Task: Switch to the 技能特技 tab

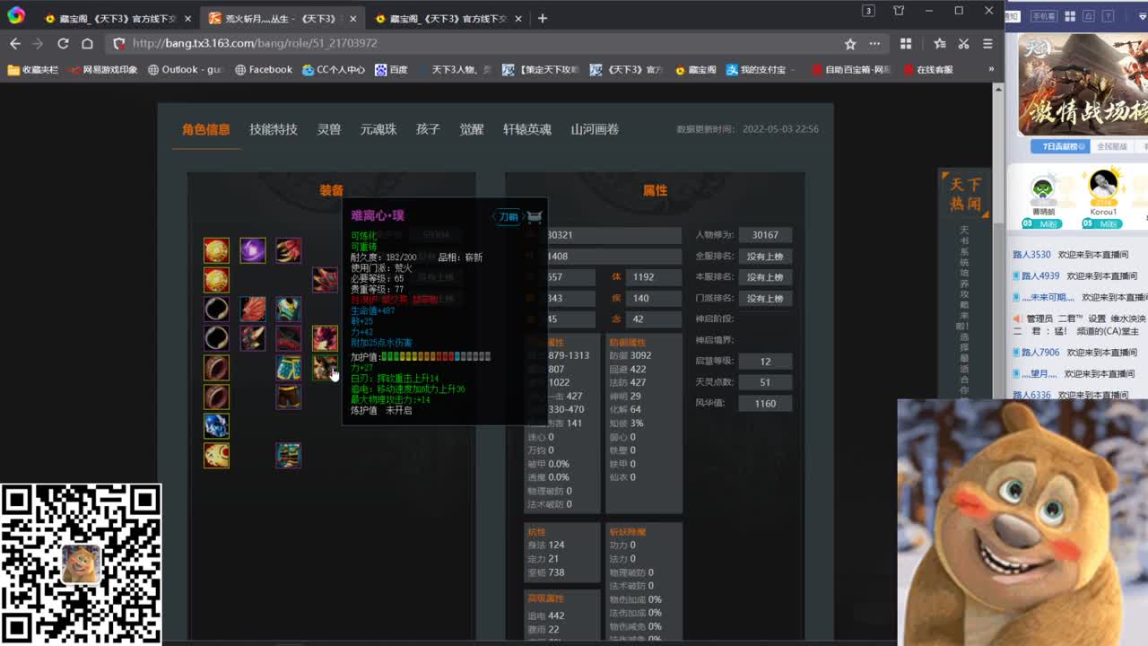Action: pos(272,128)
